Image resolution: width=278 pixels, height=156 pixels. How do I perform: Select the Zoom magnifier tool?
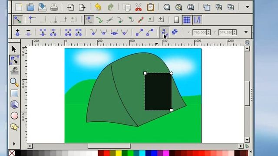[14, 82]
